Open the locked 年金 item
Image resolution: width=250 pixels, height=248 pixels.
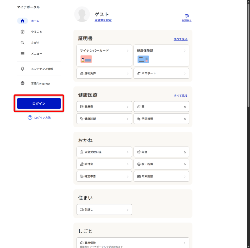(x=161, y=152)
